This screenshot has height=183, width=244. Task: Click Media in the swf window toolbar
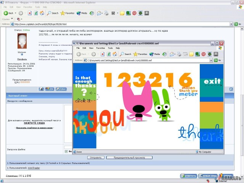[154, 54]
